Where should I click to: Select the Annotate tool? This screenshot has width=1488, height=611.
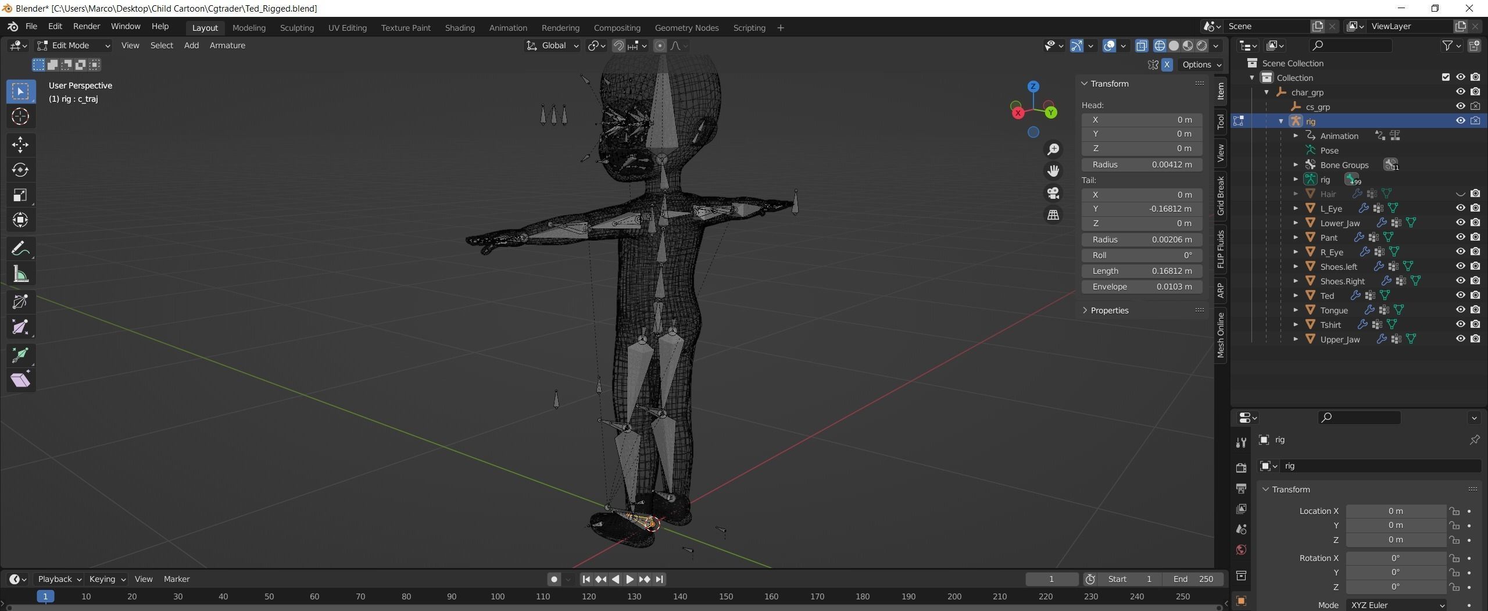click(x=20, y=249)
